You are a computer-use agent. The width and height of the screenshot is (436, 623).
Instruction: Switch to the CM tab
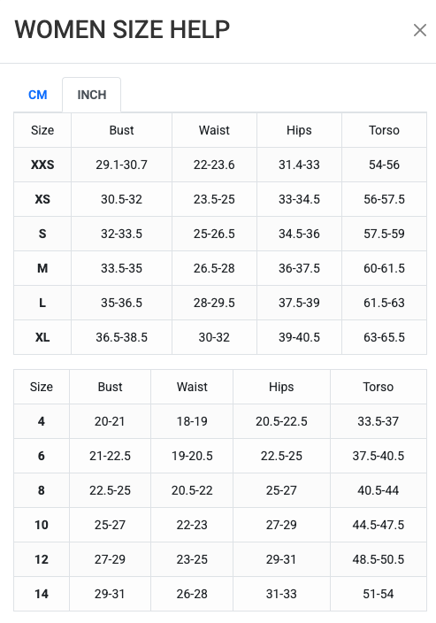38,95
